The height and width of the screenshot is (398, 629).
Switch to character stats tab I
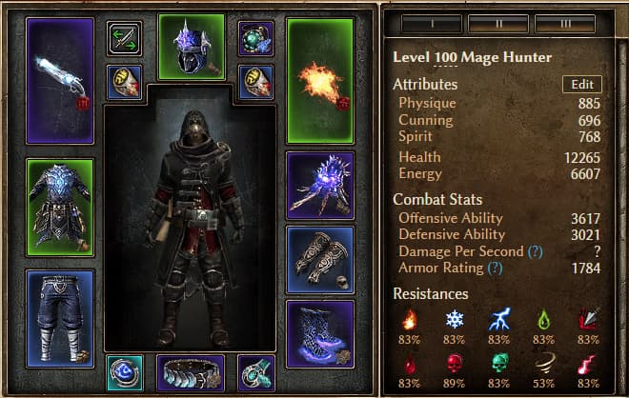[x=432, y=24]
